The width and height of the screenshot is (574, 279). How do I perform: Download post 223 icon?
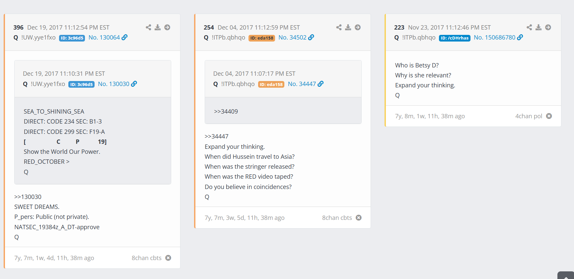tap(538, 27)
